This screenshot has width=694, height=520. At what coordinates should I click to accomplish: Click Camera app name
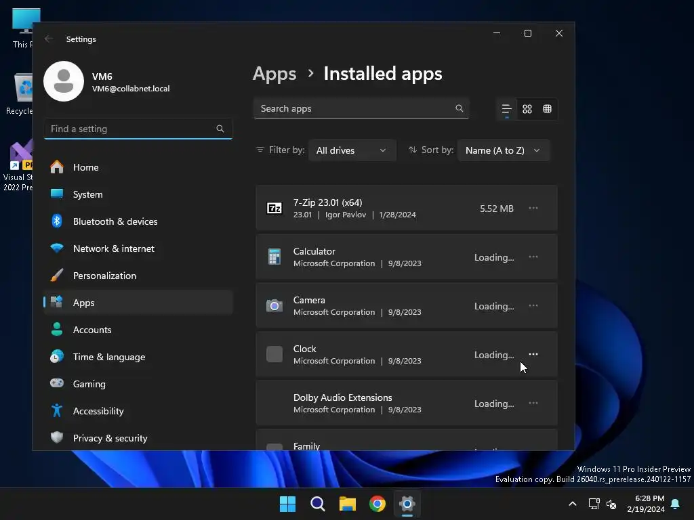click(309, 300)
